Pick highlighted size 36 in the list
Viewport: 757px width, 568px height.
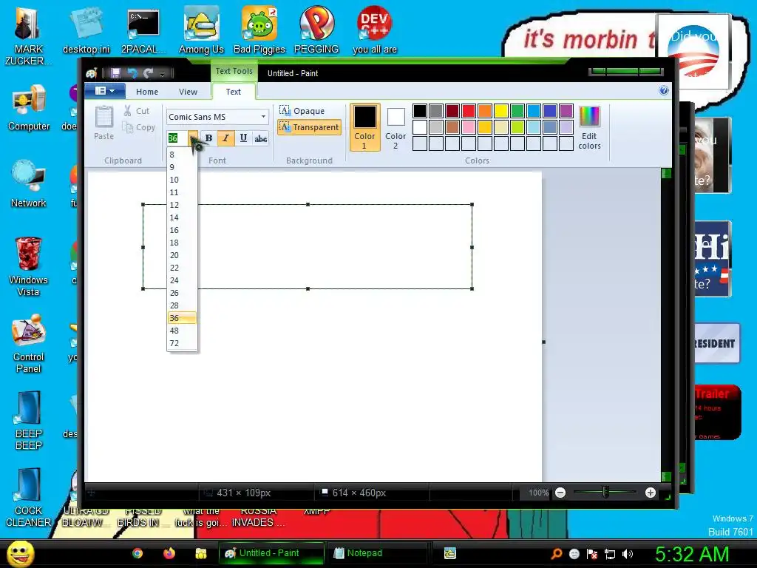tap(182, 318)
